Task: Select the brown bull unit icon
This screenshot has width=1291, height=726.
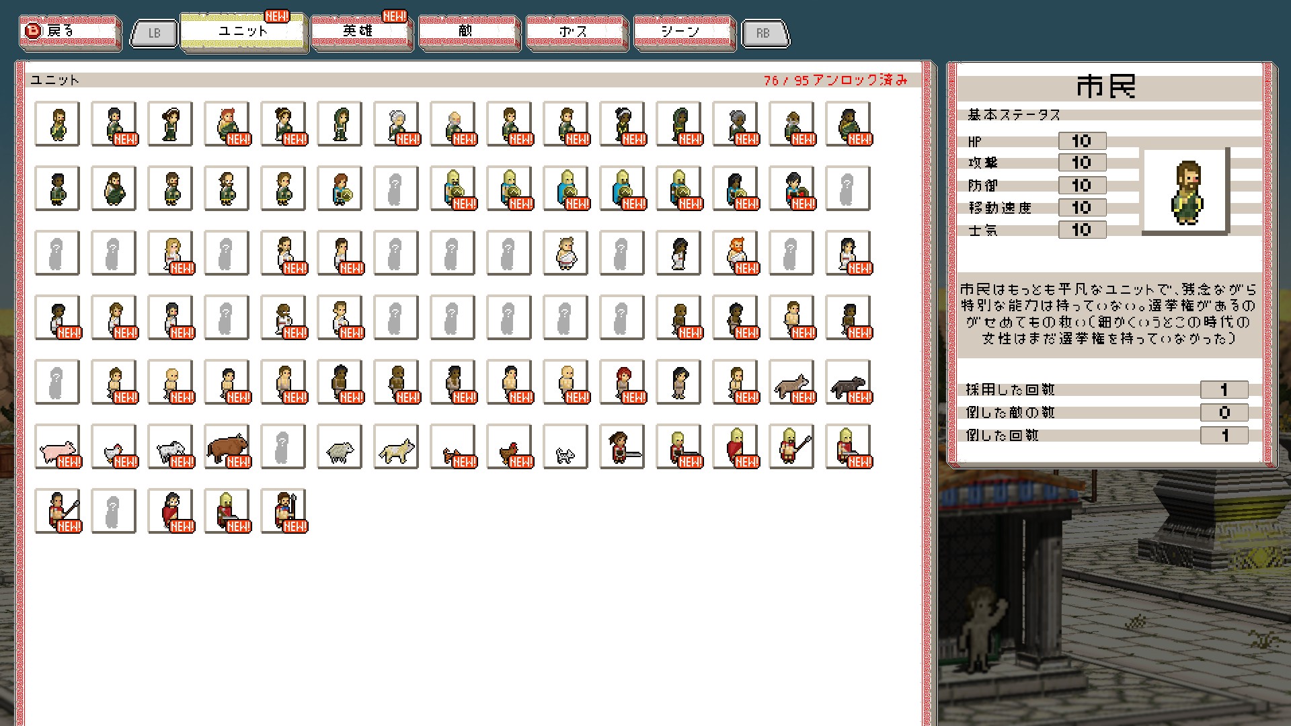Action: (x=226, y=446)
